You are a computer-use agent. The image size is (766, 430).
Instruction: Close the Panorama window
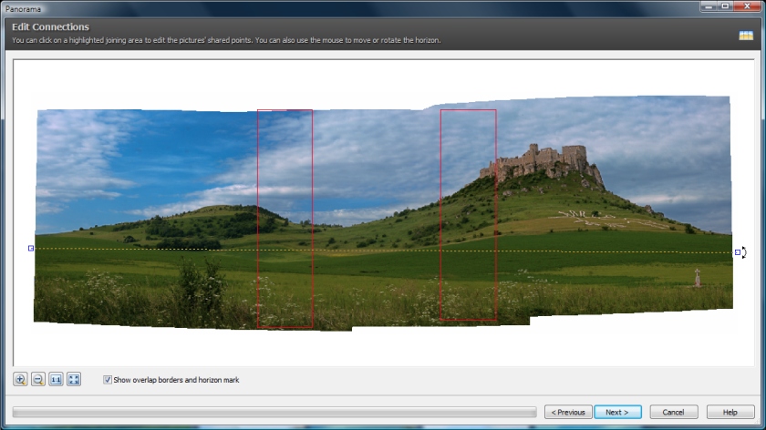point(748,5)
